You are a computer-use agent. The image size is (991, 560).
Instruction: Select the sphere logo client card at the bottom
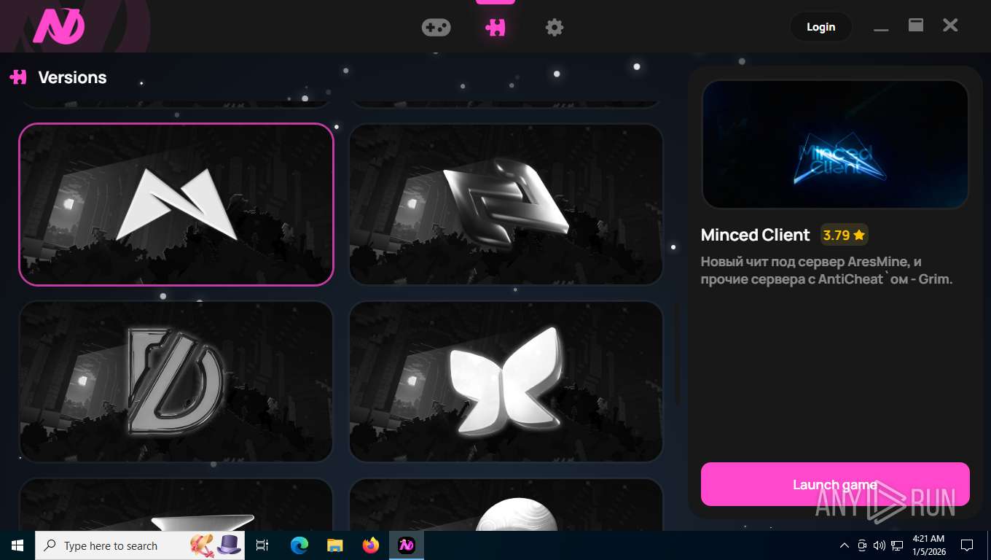click(506, 505)
